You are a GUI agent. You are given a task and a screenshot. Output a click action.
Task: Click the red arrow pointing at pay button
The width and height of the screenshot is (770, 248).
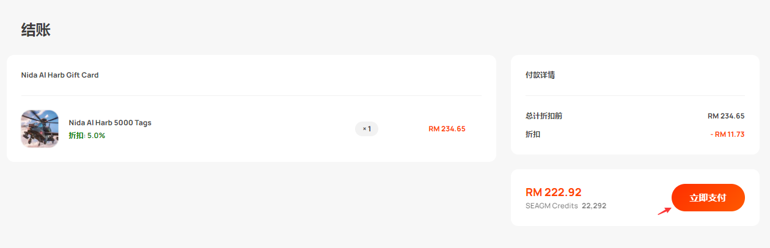[x=665, y=211]
